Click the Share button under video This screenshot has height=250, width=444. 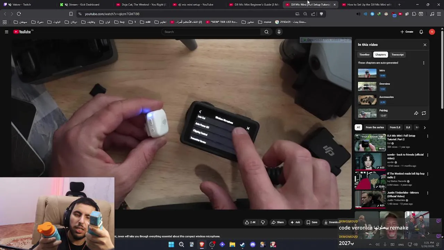[277, 222]
